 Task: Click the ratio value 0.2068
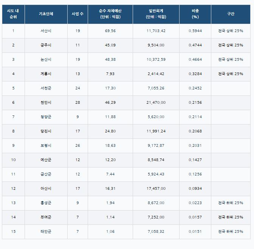point(195,131)
